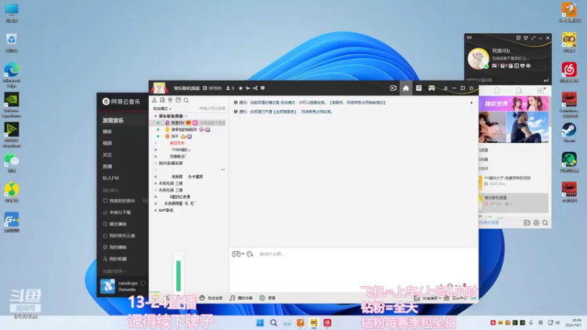Viewport: 587px width, 330px height.
Task: Open taskbar search
Action: [x=274, y=323]
